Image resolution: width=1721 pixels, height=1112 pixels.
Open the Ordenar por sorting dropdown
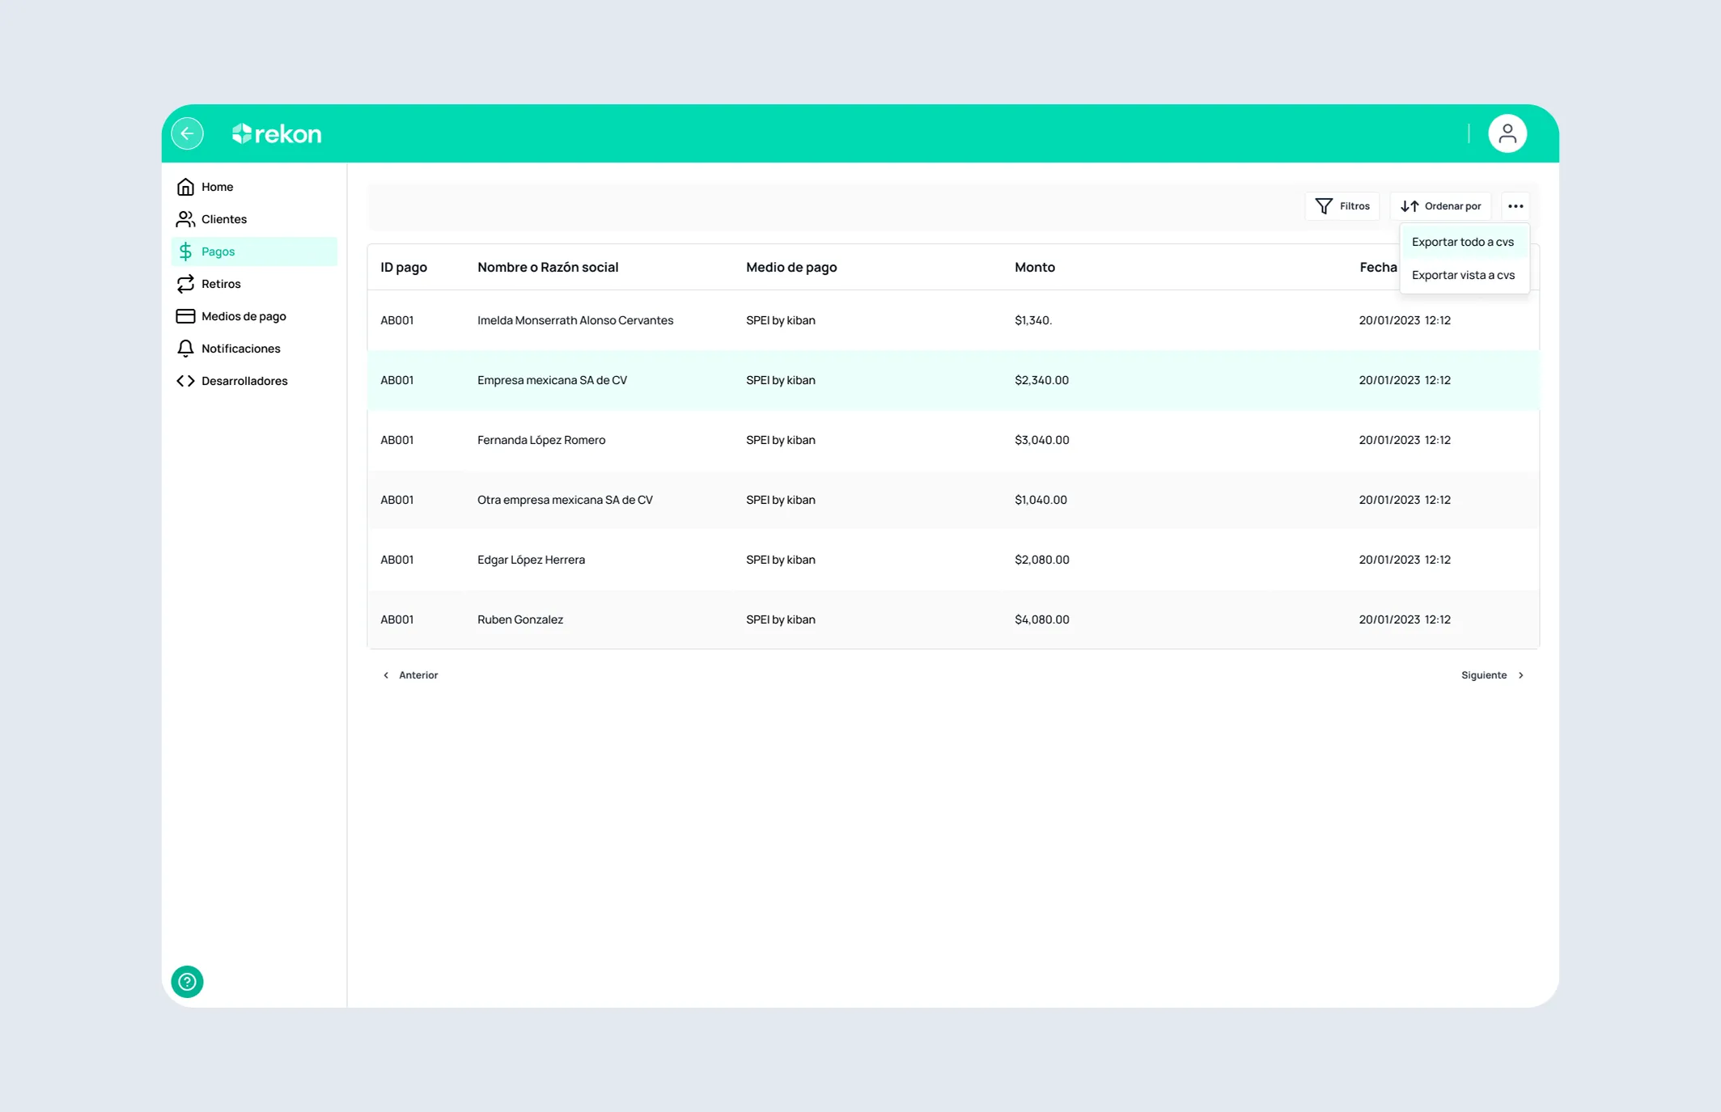pyautogui.click(x=1440, y=206)
